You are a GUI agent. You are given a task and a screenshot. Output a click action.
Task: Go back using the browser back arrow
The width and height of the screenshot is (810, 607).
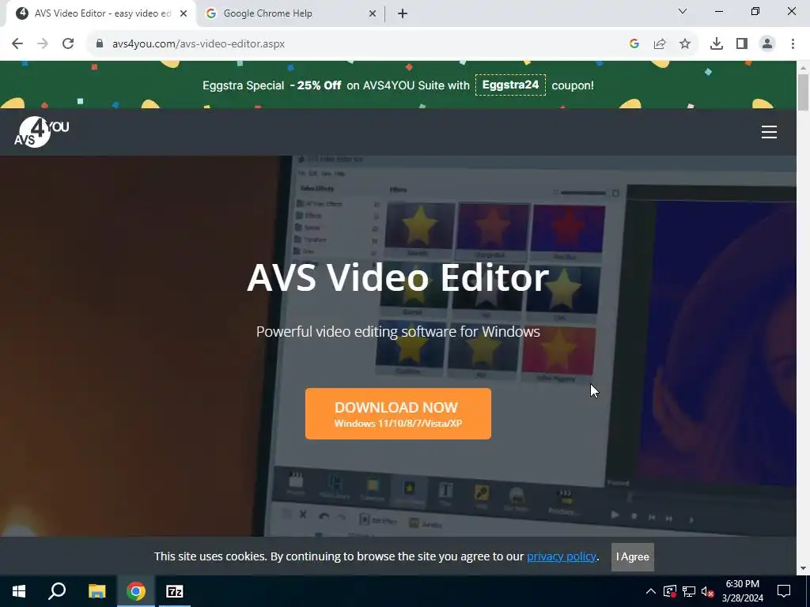(x=17, y=44)
